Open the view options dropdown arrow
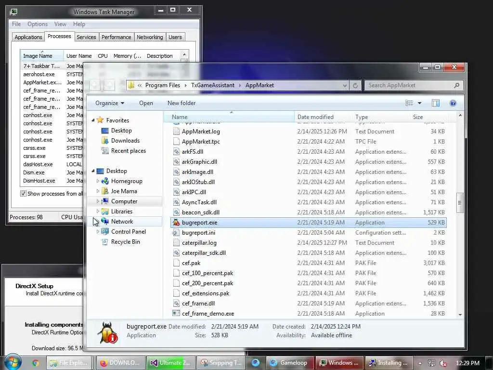Image resolution: width=493 pixels, height=370 pixels. (419, 103)
